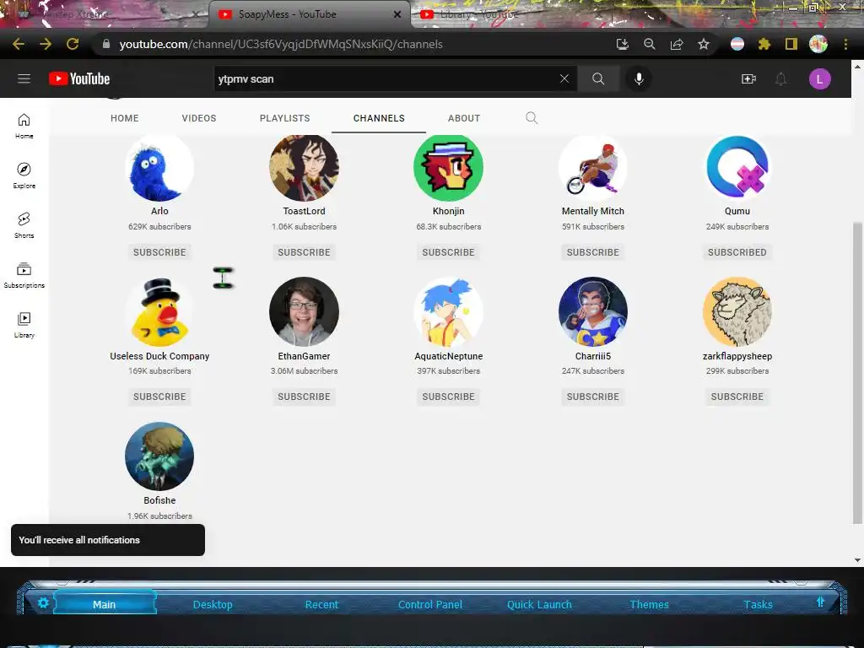The image size is (864, 648).
Task: Open Library in the sidebar
Action: 24,325
